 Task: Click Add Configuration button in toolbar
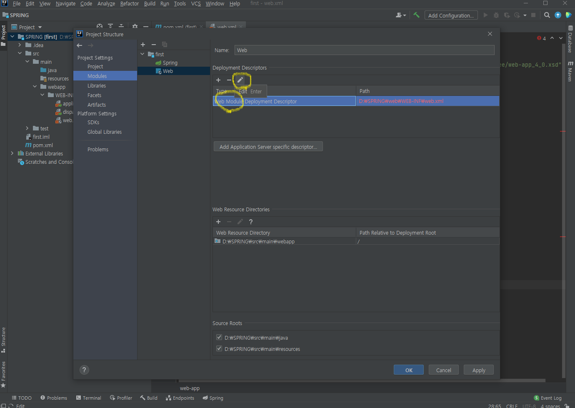pyautogui.click(x=451, y=15)
